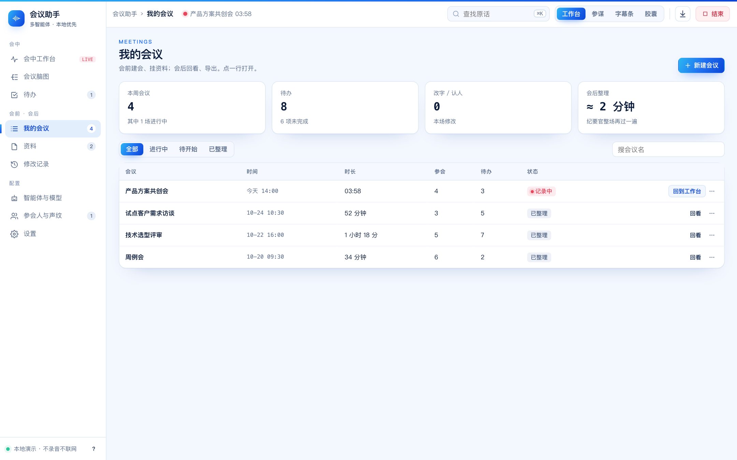Click 回看 for 周例会
This screenshot has height=460, width=737.
click(695, 257)
